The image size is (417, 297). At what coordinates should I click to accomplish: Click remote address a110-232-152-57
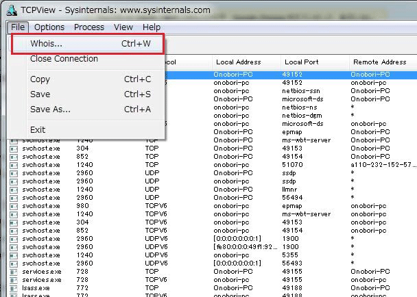tap(383, 165)
